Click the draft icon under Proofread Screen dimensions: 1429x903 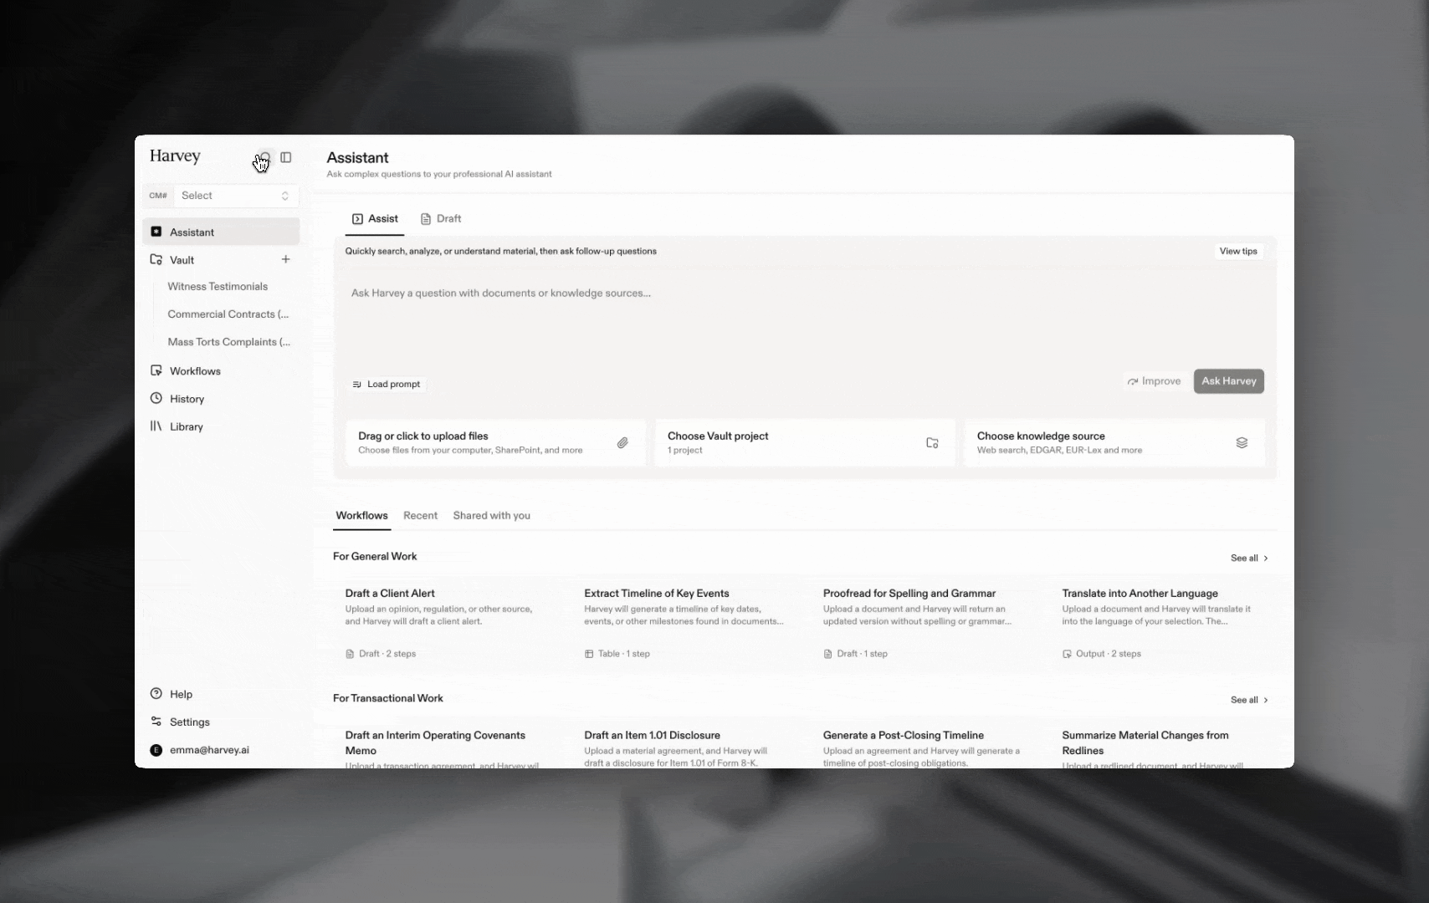point(828,654)
